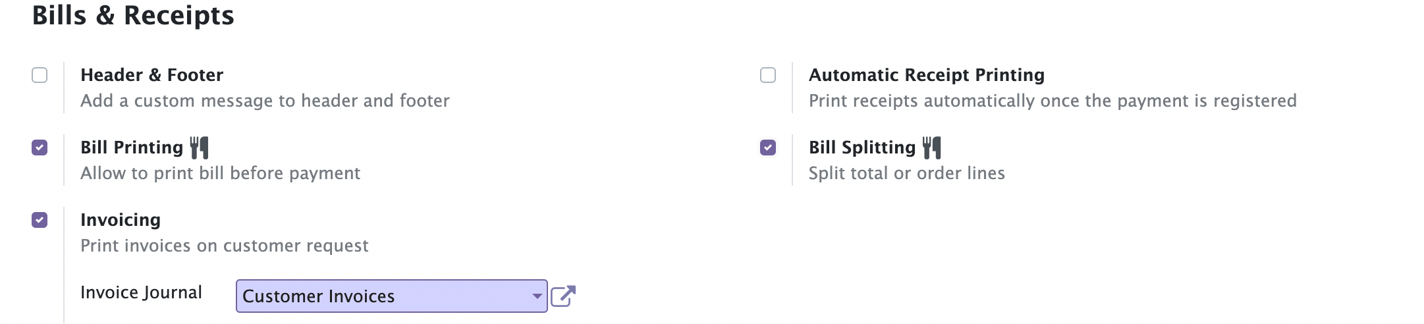The image size is (1424, 324).
Task: Click the "Split total or order lines" description
Action: [906, 173]
